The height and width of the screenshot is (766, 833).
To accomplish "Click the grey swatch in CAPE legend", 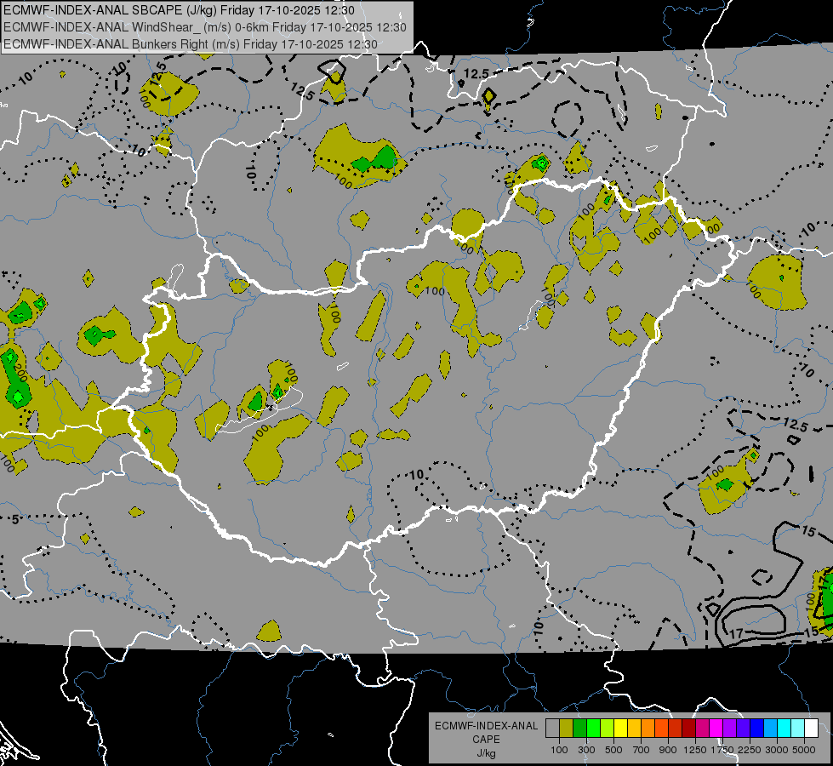I will (552, 729).
